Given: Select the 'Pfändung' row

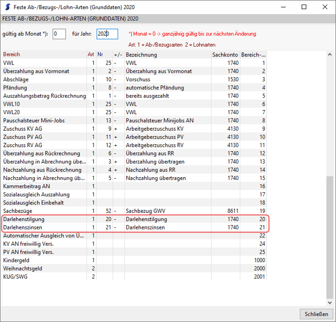Looking at the screenshot, I should coord(134,88).
